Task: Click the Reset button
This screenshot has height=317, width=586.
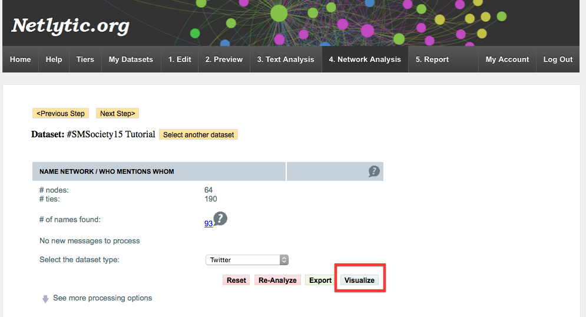Action: (x=236, y=280)
